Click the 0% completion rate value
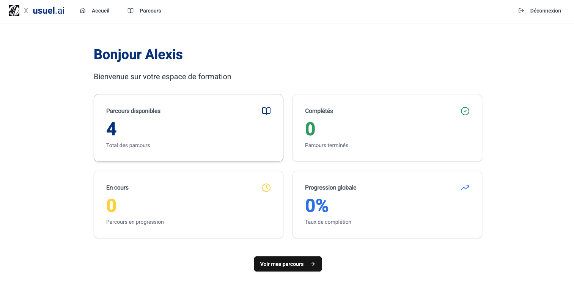The width and height of the screenshot is (574, 281). [x=316, y=206]
